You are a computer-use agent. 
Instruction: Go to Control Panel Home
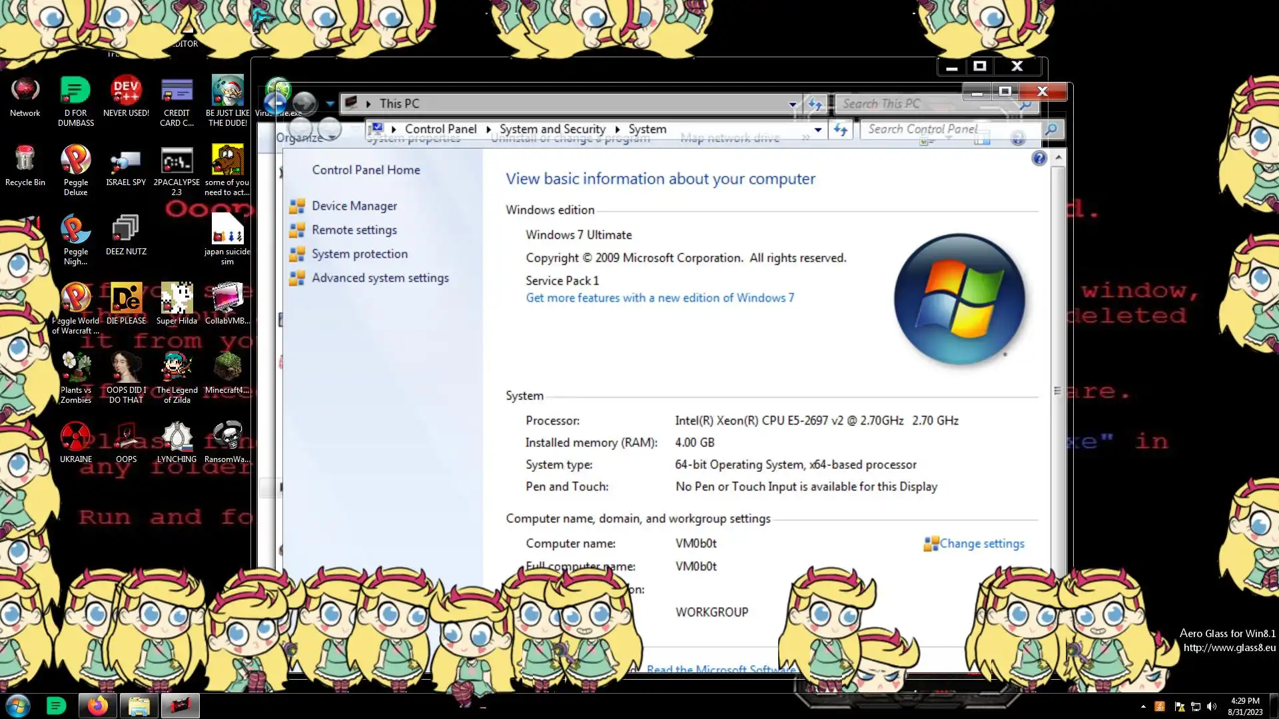[x=366, y=170]
